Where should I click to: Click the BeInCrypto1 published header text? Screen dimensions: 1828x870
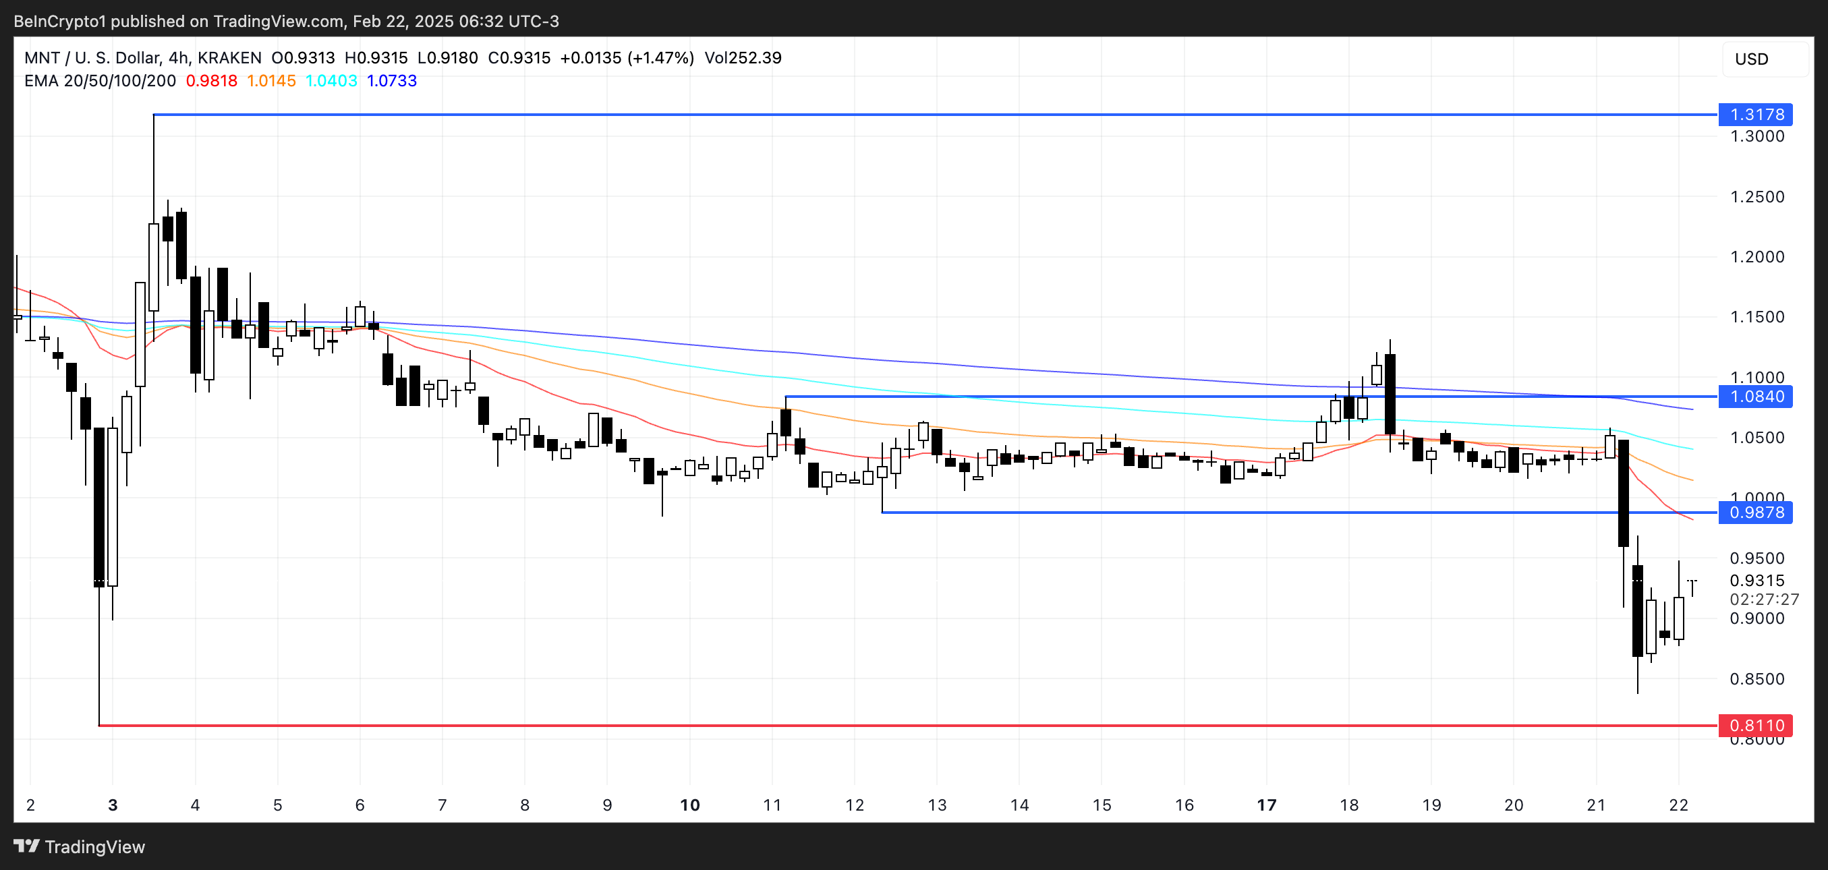286,22
